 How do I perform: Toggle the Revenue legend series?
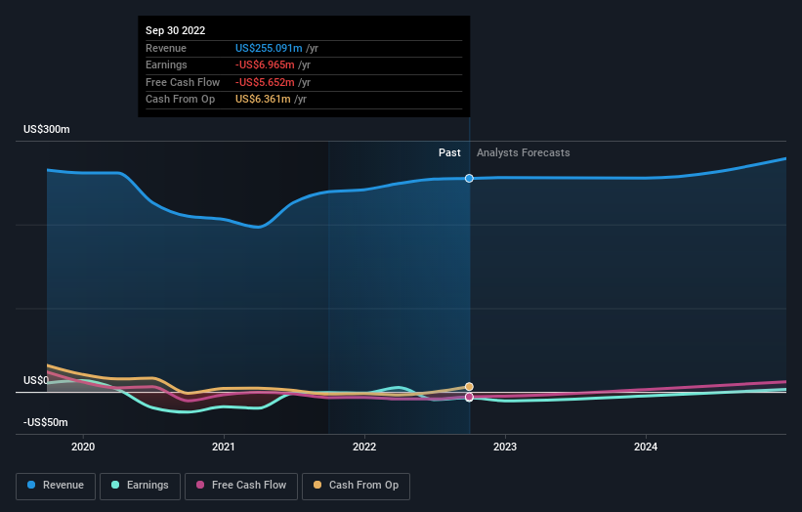pos(56,486)
